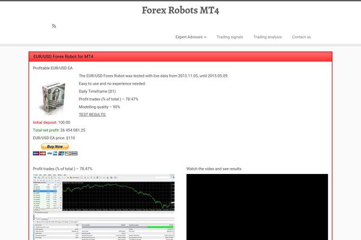Select the text 'Profitable EUR/USD EA'
361x240 pixels.
[x=53, y=68]
